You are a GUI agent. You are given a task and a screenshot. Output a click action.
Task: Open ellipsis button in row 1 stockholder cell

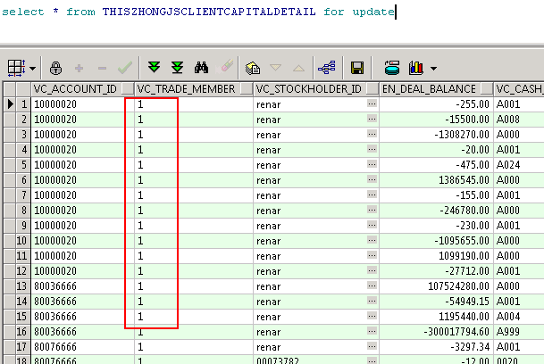click(x=372, y=103)
